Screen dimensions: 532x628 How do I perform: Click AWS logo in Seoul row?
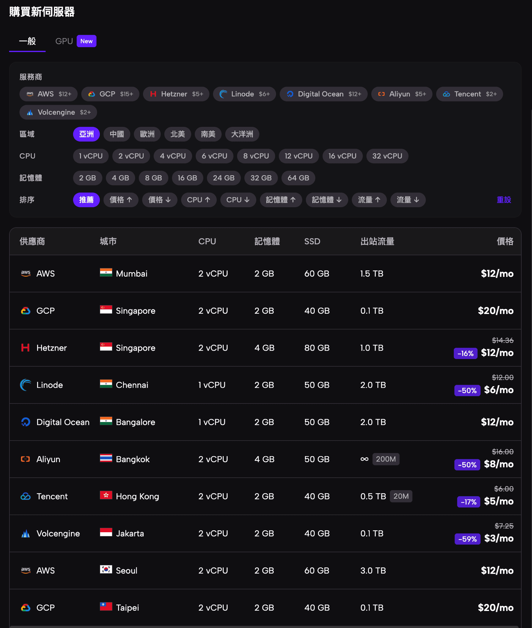(25, 571)
